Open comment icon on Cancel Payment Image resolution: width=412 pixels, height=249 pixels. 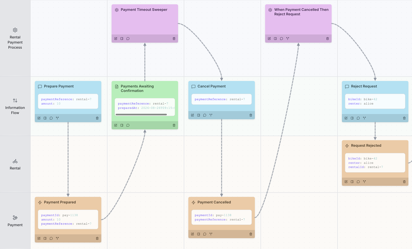[205, 115]
